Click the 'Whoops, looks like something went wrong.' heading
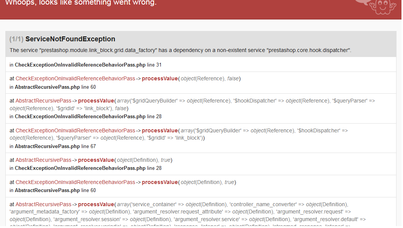Image resolution: width=403 pixels, height=228 pixels. pyautogui.click(x=81, y=3)
